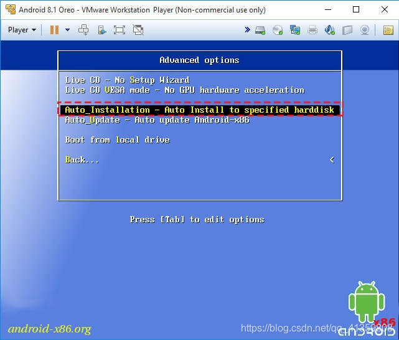Send Ctrl+Alt+Del to virtual machine
399x340 pixels.
pos(83,30)
